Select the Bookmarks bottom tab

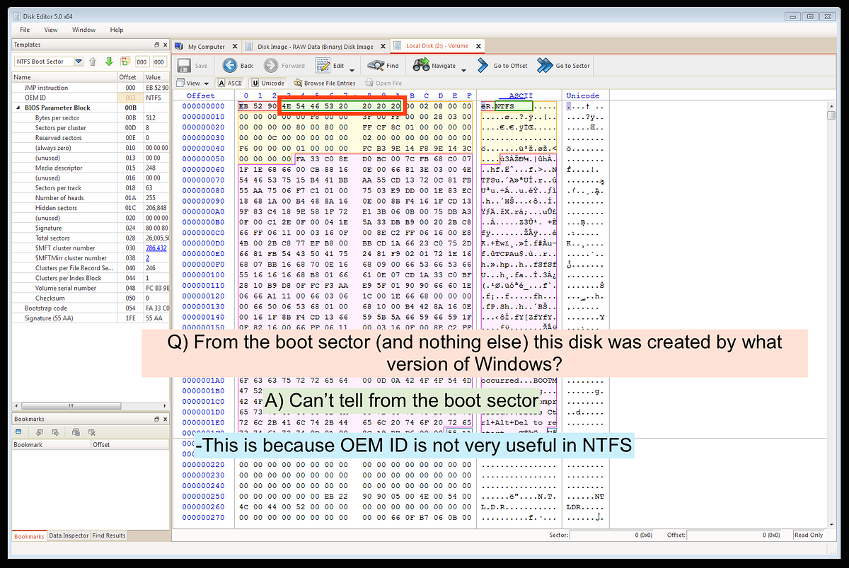pos(29,536)
